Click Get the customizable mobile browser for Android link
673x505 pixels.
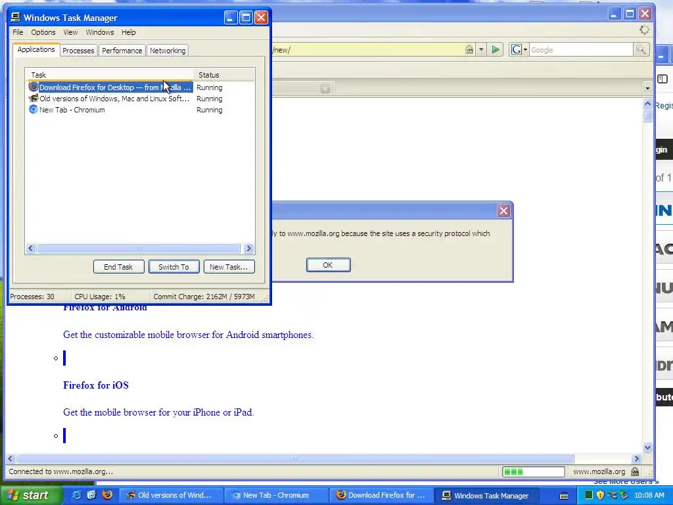pos(189,335)
